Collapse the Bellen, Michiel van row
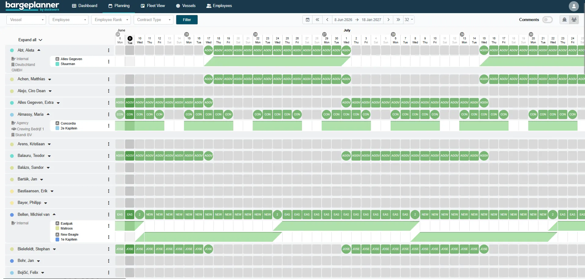 (54, 214)
